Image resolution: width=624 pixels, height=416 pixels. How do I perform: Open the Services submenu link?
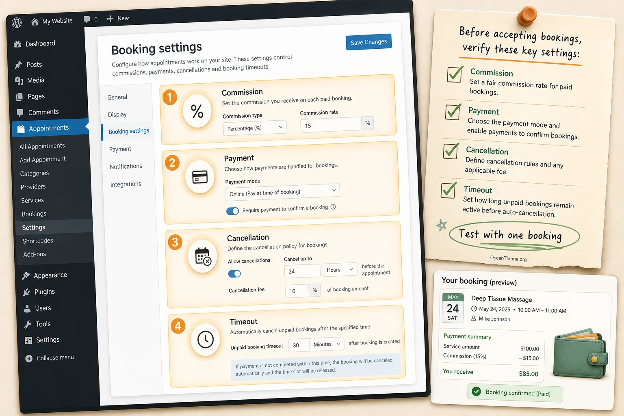pos(32,201)
